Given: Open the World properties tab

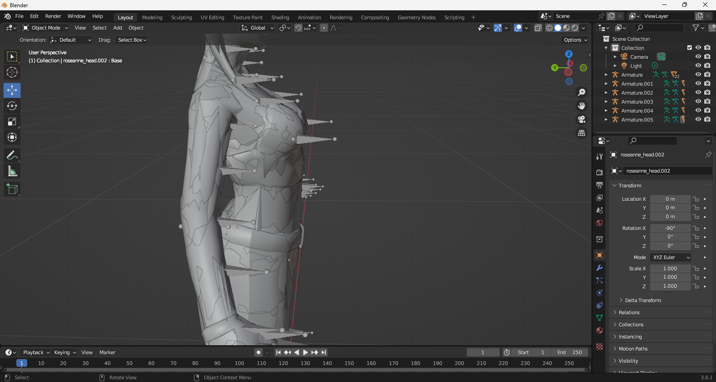Looking at the screenshot, I should point(600,222).
